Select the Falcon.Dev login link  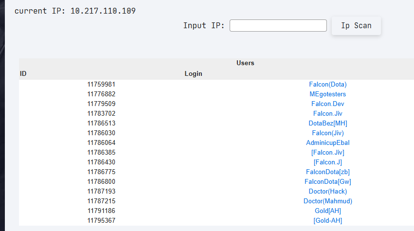(x=327, y=104)
